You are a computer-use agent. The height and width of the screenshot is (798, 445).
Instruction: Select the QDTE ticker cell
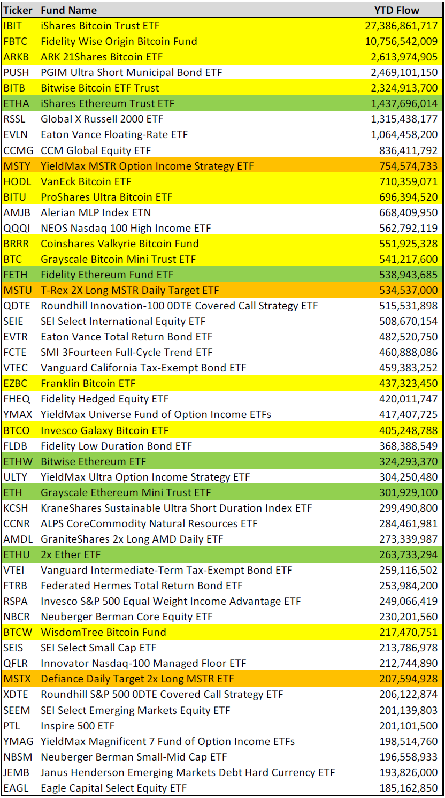[16, 306]
